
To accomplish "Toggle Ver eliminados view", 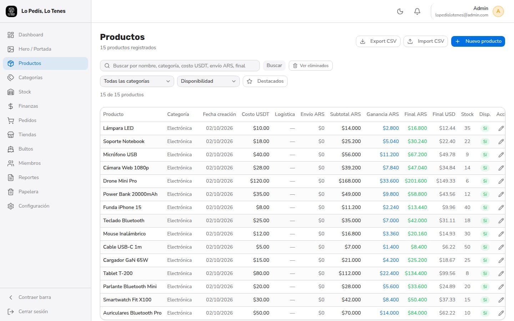I will click(x=311, y=66).
